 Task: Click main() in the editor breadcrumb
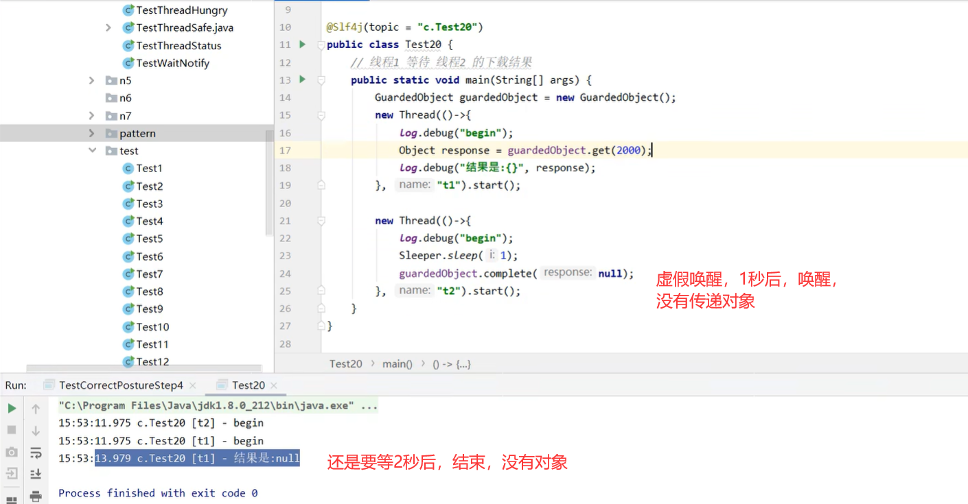(397, 363)
